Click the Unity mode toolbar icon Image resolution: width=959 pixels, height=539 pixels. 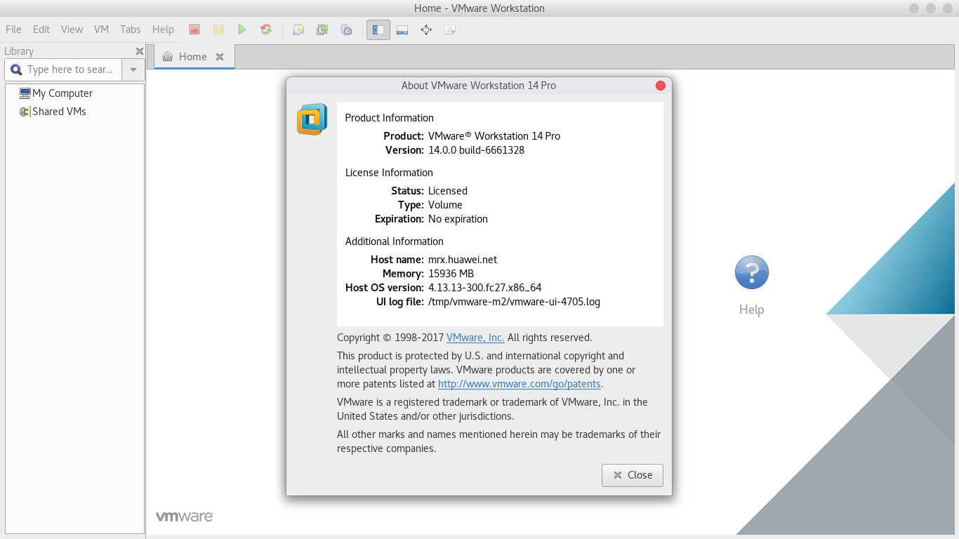[450, 29]
